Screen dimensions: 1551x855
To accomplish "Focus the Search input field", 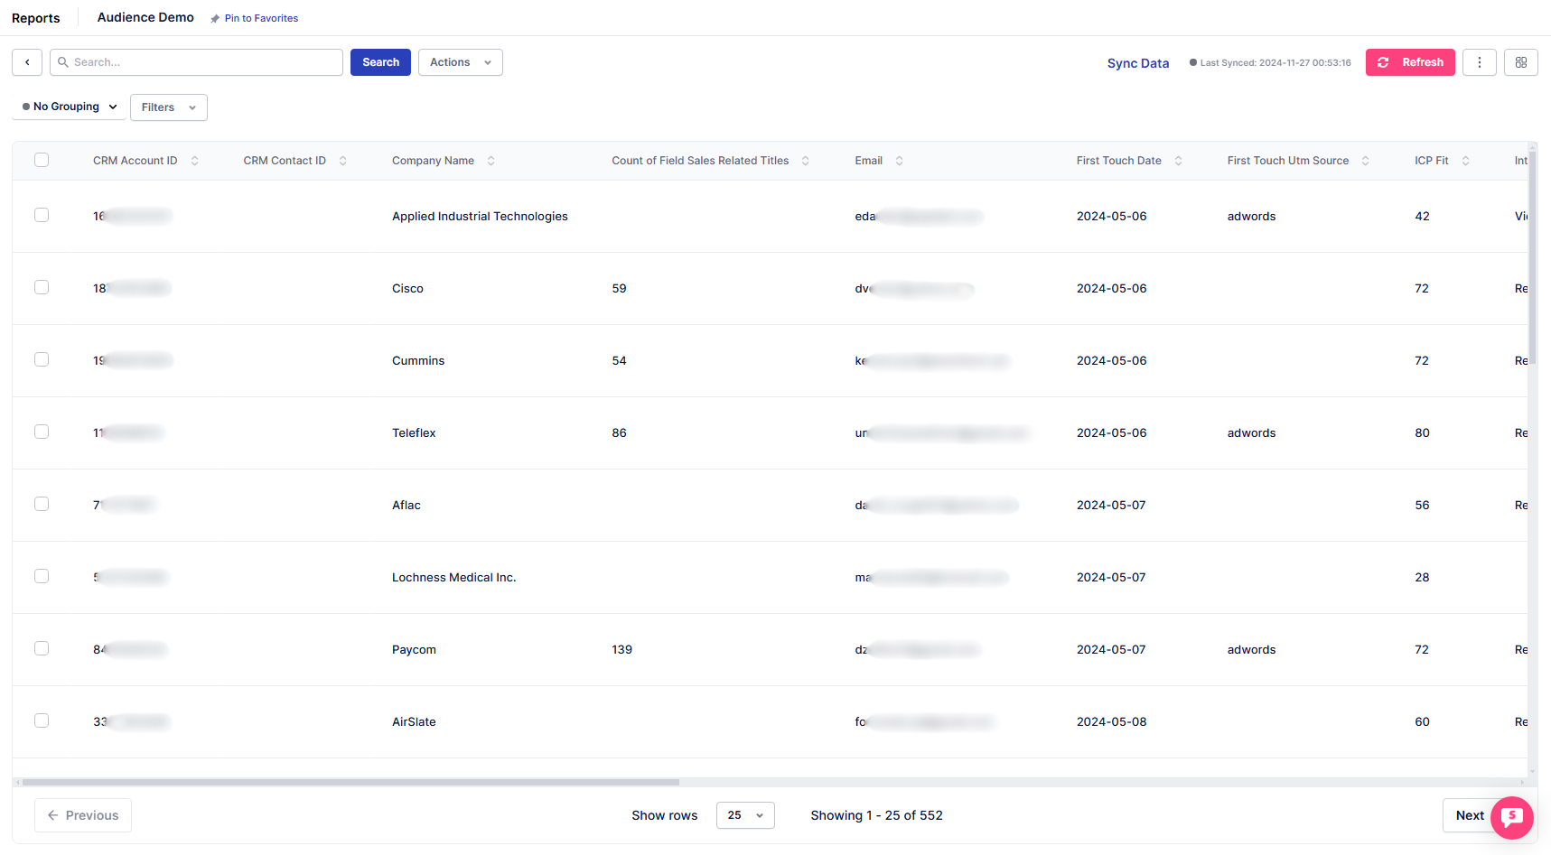I will point(196,62).
